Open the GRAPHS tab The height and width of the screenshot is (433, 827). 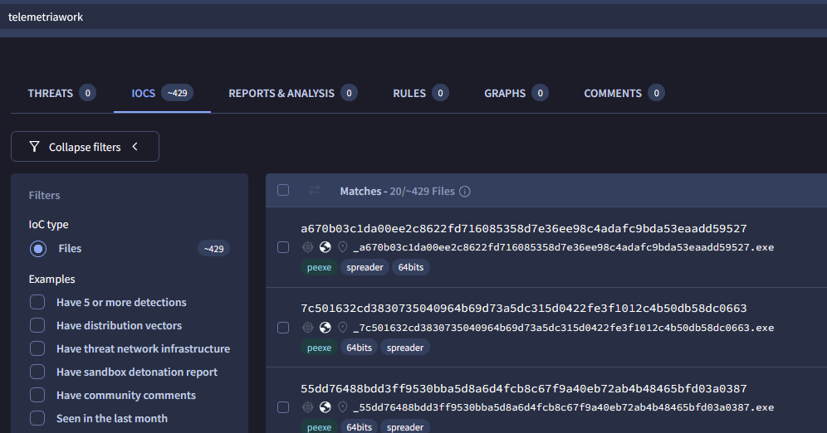[x=516, y=93]
